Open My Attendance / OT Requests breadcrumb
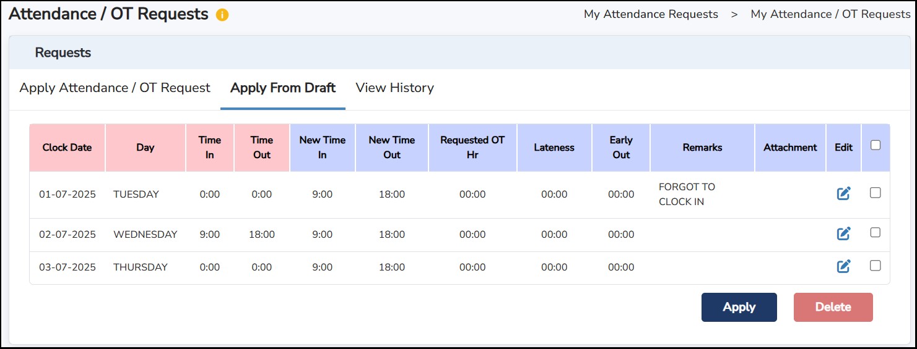 (830, 14)
